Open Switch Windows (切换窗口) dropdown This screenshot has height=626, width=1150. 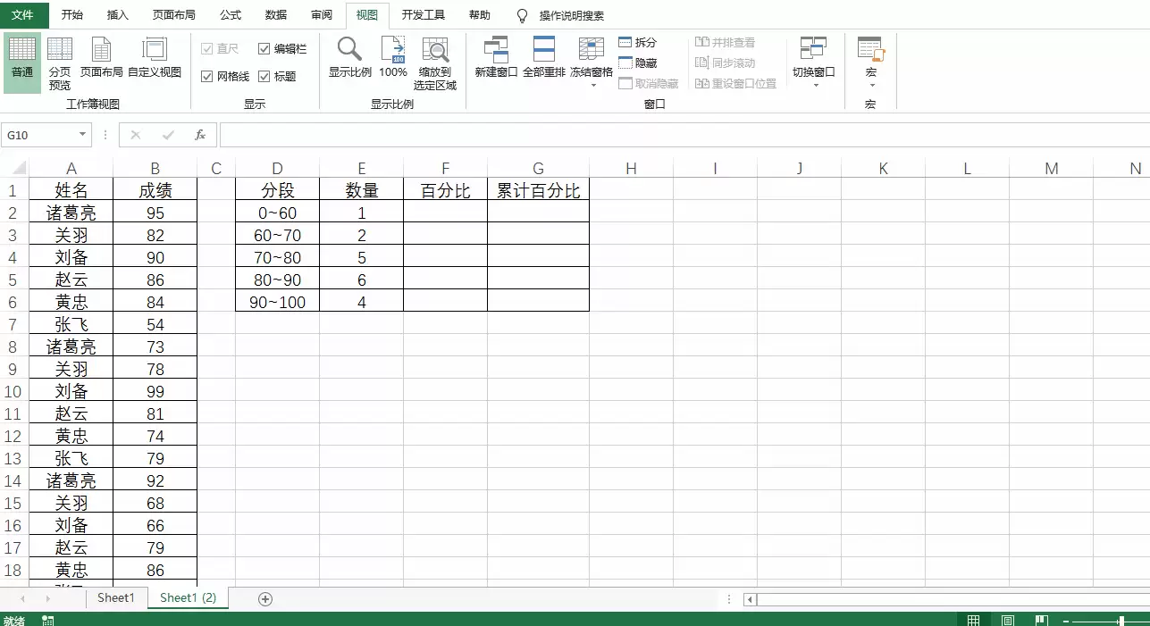814,63
